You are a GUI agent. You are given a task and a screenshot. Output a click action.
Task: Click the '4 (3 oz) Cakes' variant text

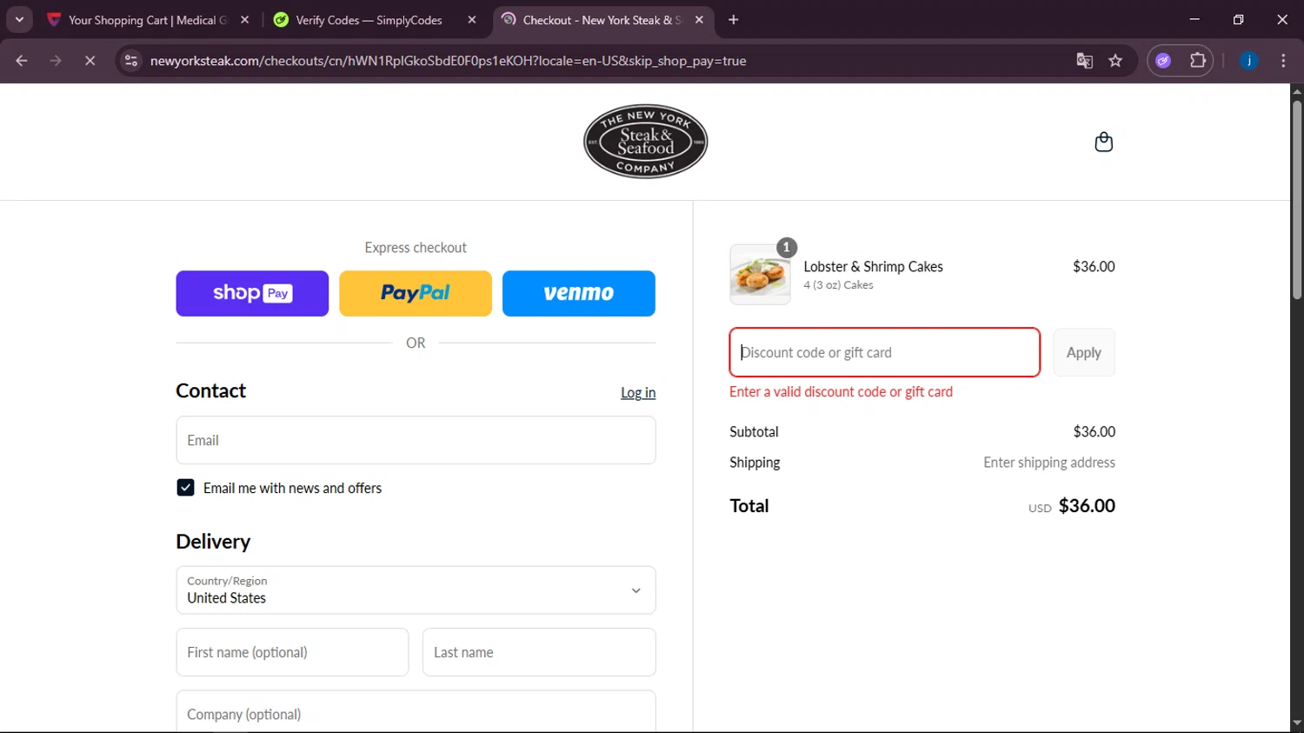[x=838, y=285]
